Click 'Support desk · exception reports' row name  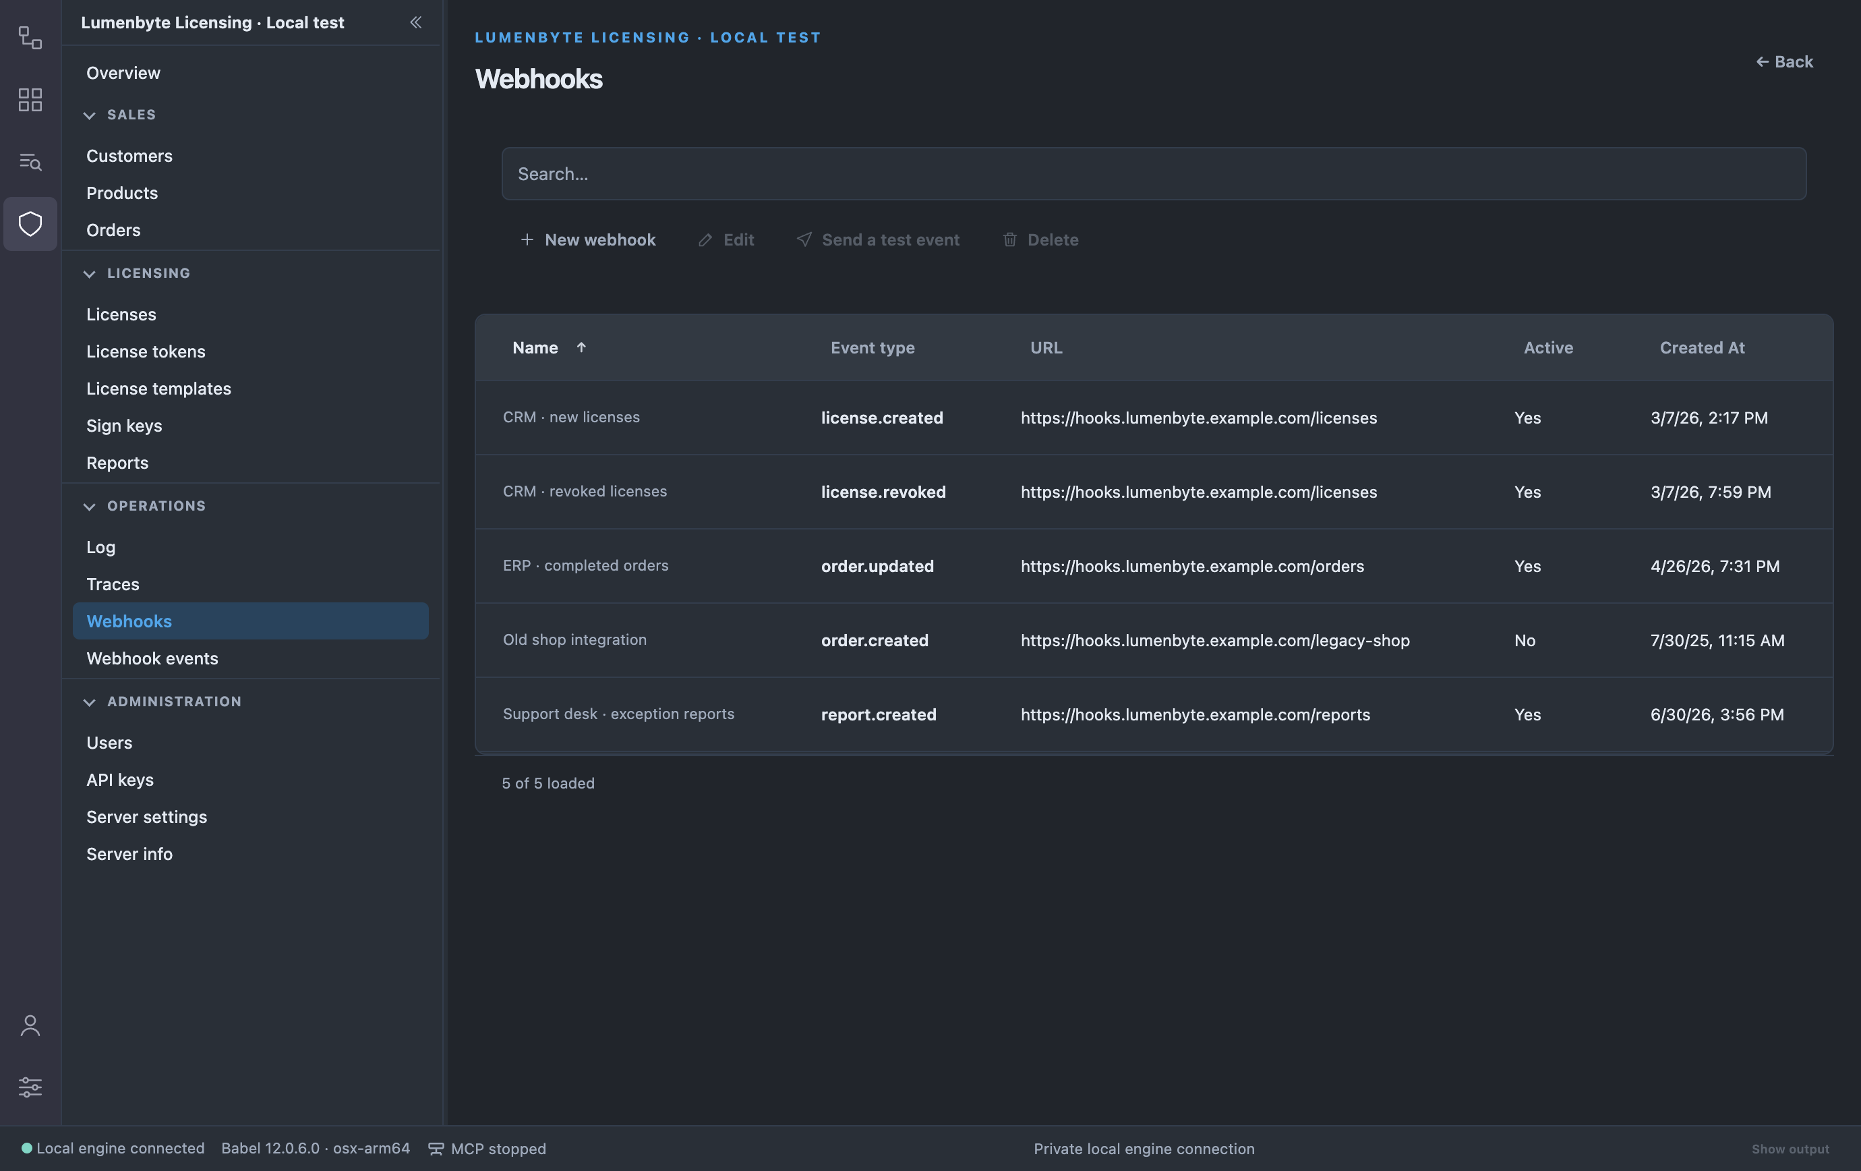(618, 714)
